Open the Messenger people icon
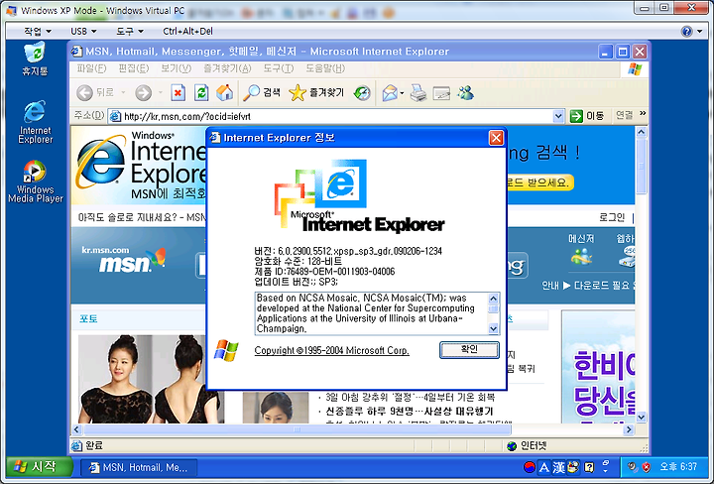The width and height of the screenshot is (714, 484). click(465, 93)
